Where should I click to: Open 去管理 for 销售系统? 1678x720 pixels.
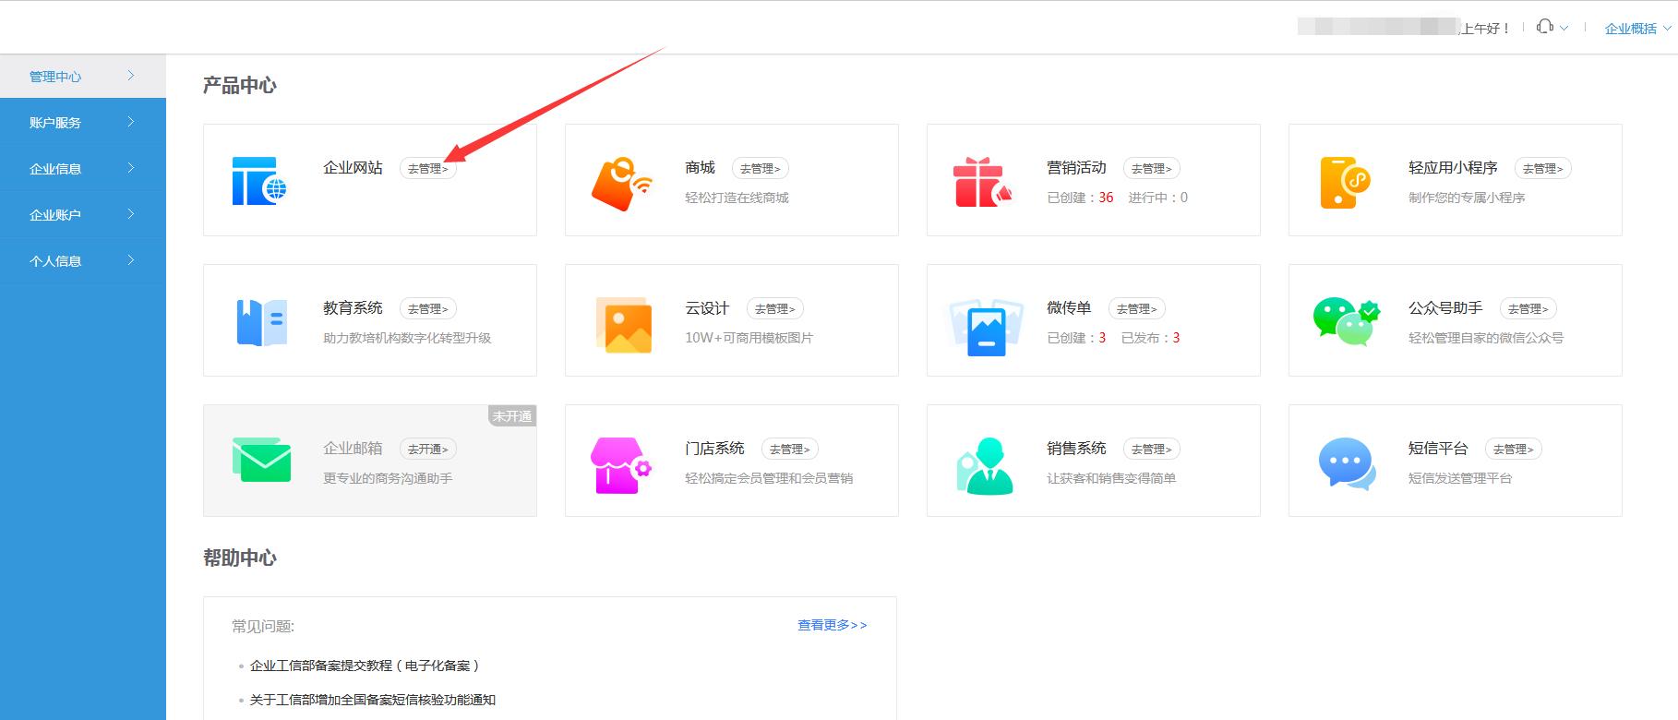[1152, 450]
